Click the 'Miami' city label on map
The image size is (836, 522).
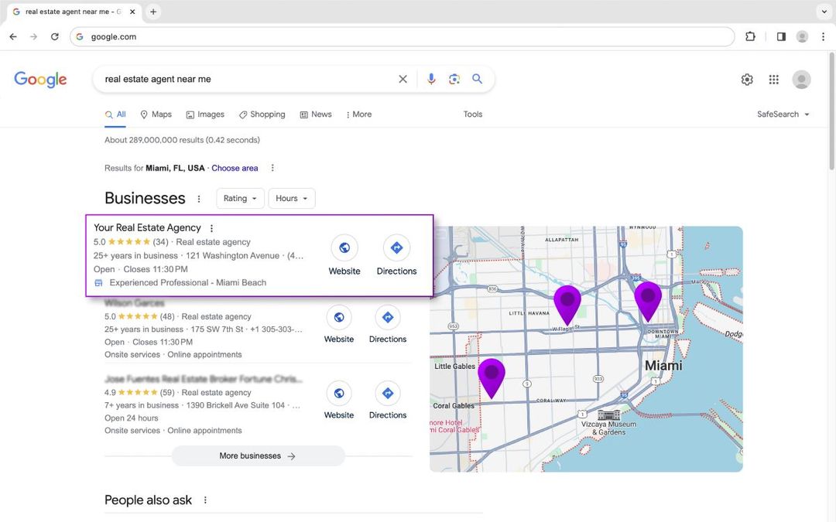pyautogui.click(x=663, y=366)
